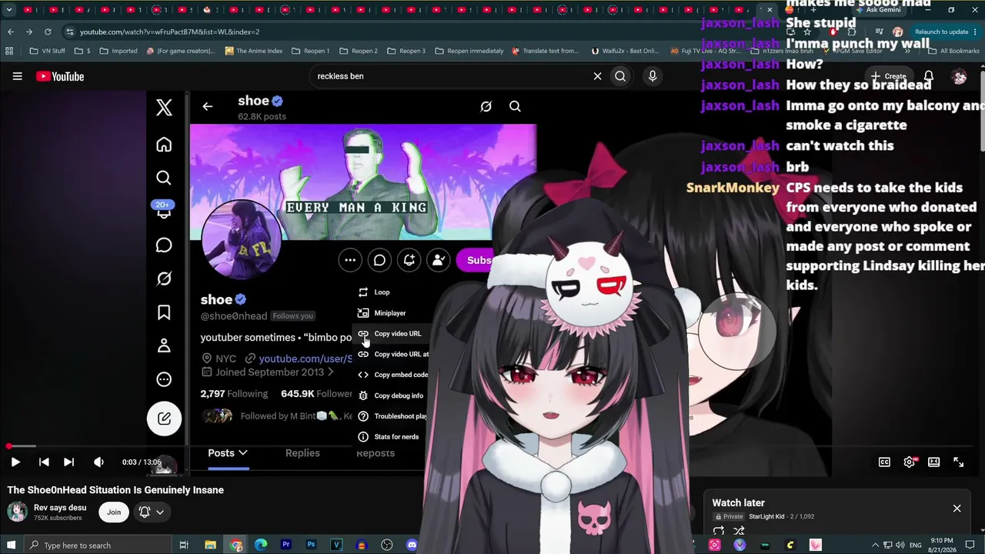This screenshot has height=554, width=985.
Task: Go back with the X profile arrow
Action: click(207, 106)
